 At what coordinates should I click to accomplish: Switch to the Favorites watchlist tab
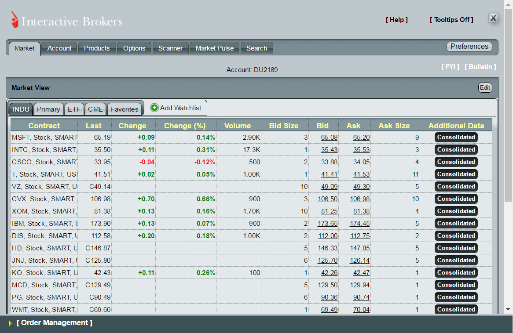125,109
